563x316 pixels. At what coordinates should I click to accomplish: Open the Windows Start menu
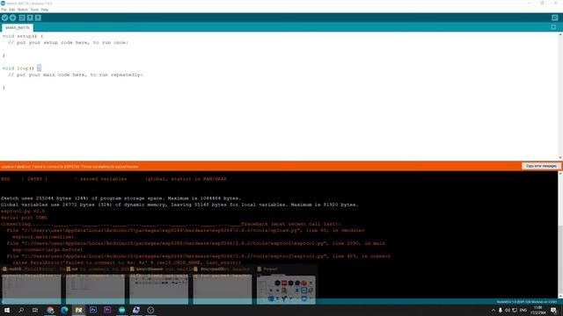click(x=7, y=310)
